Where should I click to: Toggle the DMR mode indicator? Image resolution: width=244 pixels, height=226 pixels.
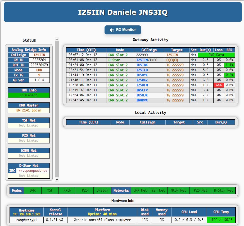click(x=33, y=190)
